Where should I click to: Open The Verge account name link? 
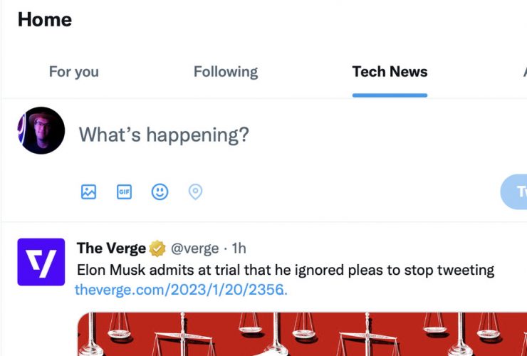point(111,248)
